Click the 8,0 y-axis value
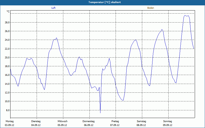The width and height of the screenshot is (205, 128). (x=8, y=110)
